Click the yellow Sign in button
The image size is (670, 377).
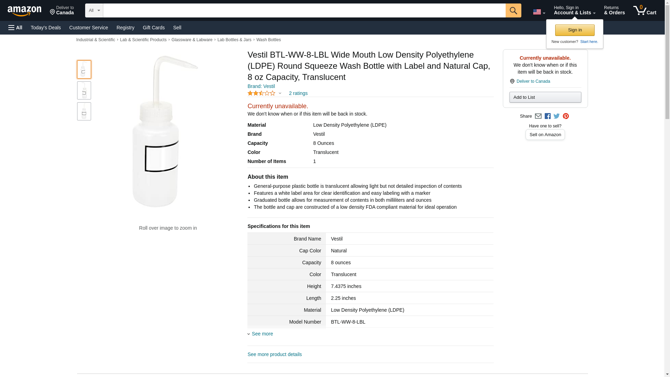(574, 30)
